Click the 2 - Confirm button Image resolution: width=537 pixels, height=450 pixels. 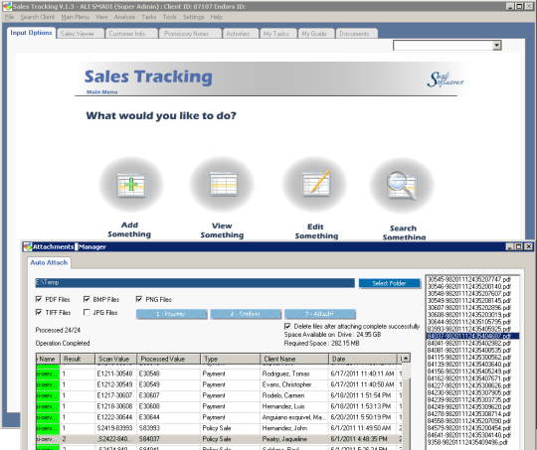pos(246,314)
